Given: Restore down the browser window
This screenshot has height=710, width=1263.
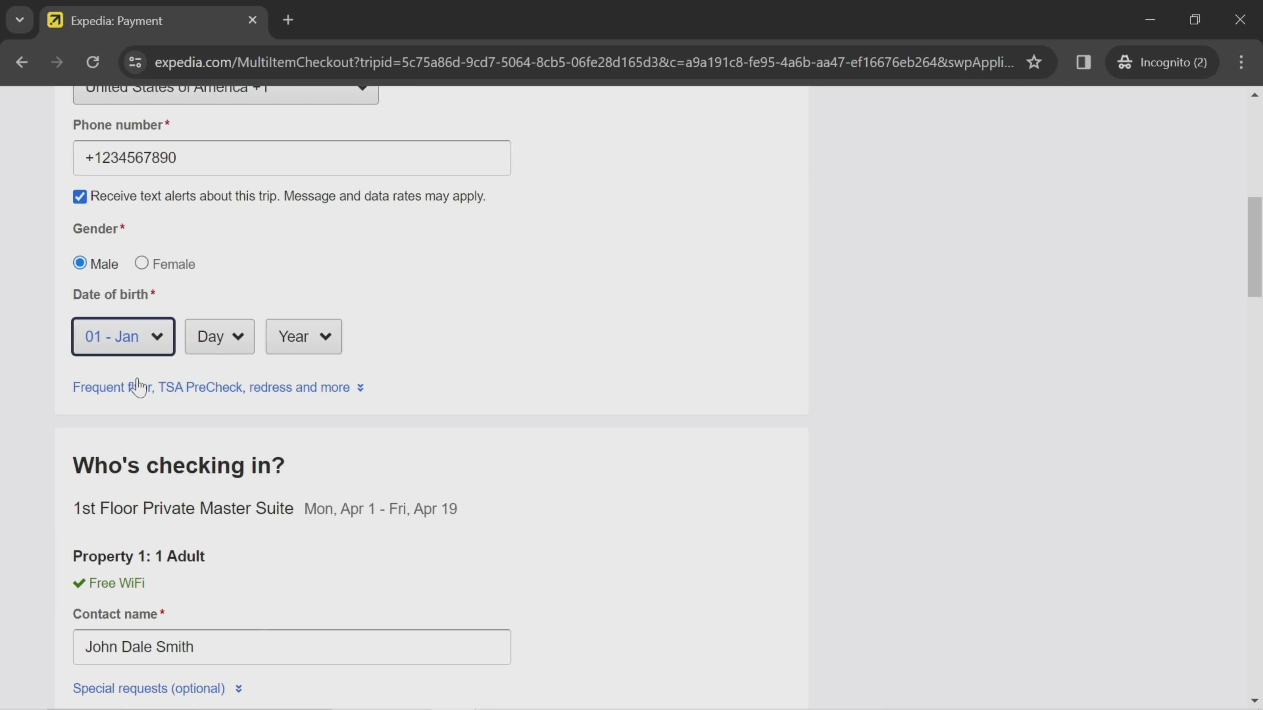Looking at the screenshot, I should click(x=1195, y=20).
